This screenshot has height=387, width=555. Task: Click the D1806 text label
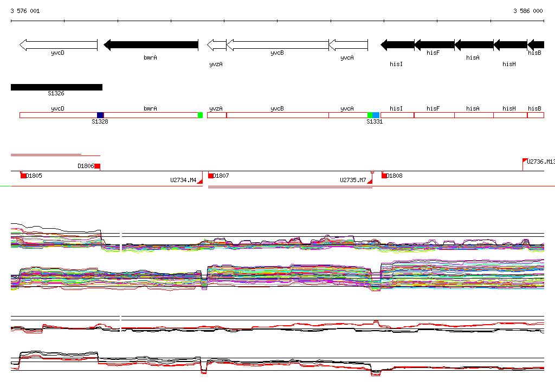click(86, 166)
